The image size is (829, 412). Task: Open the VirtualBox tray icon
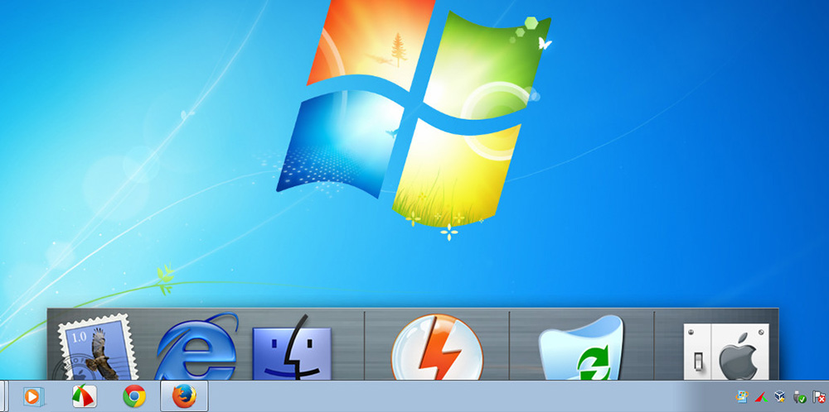780,397
